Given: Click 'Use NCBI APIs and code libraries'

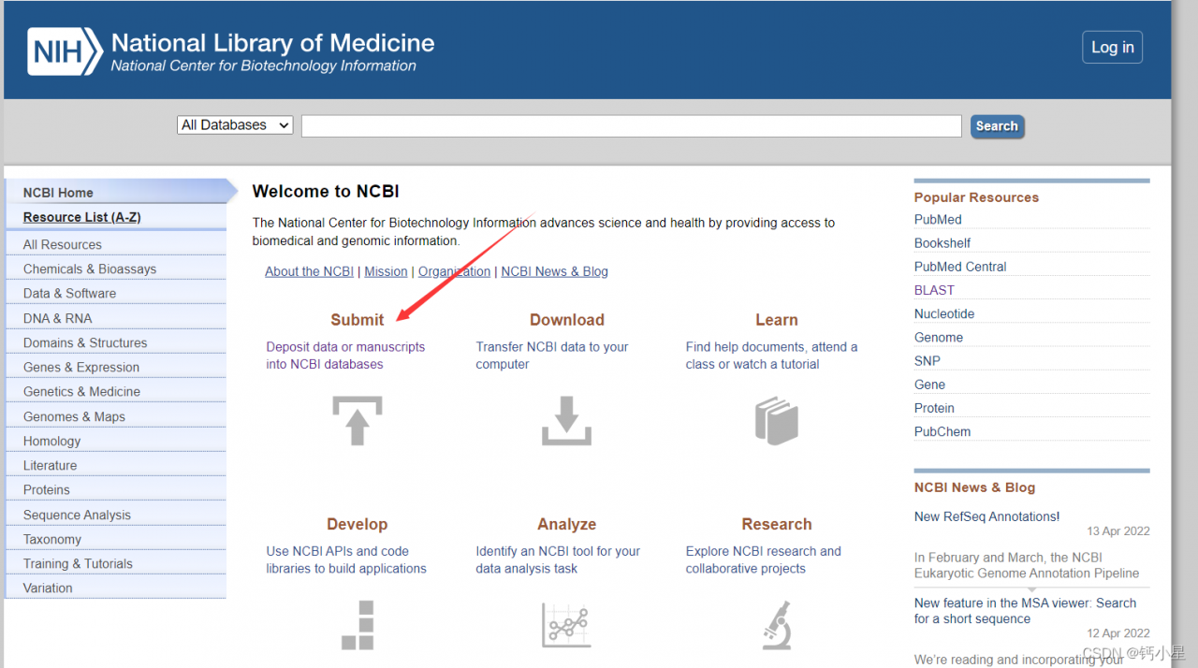Looking at the screenshot, I should [346, 559].
